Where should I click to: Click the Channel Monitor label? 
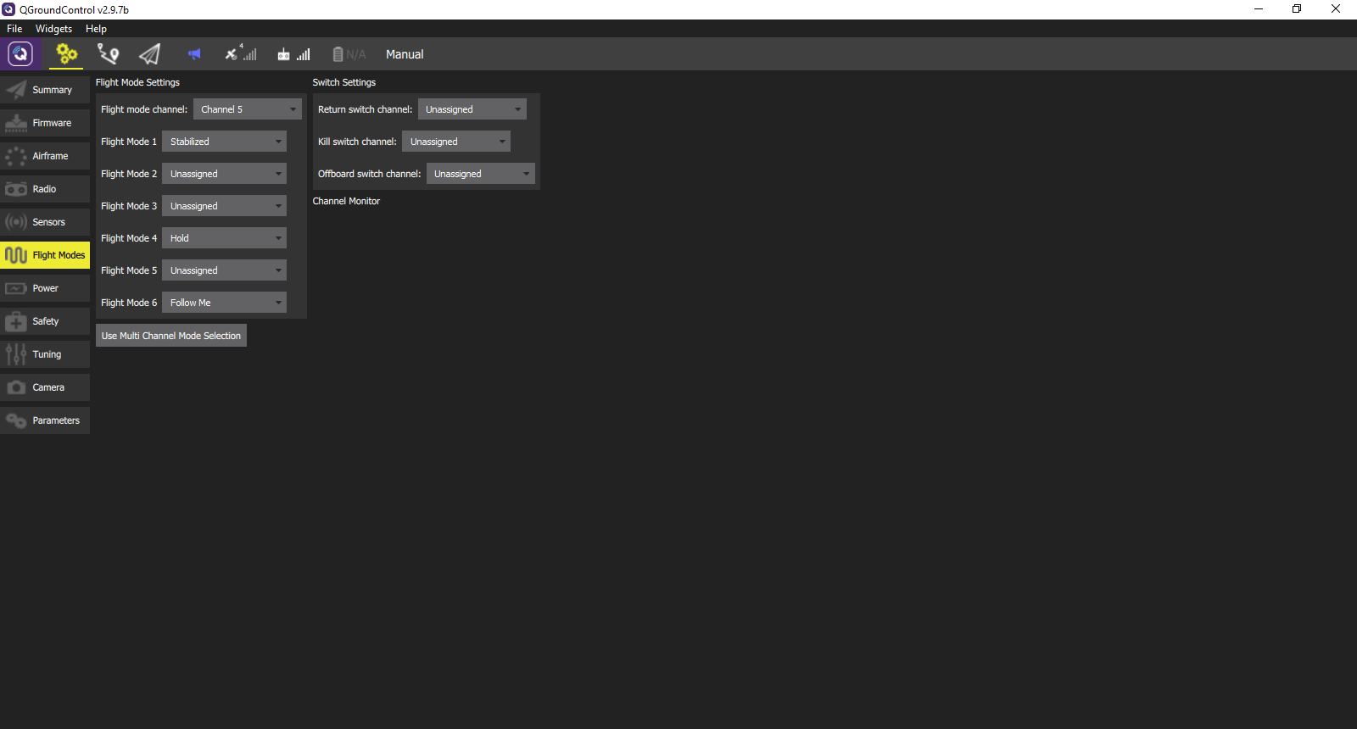tap(346, 201)
